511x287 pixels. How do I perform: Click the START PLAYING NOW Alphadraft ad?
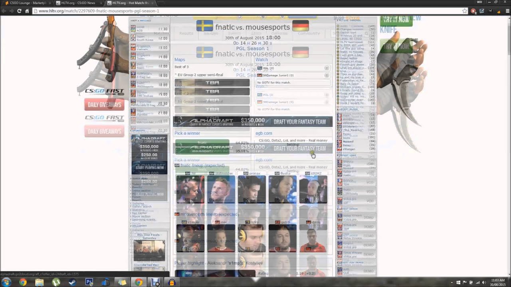(149, 168)
